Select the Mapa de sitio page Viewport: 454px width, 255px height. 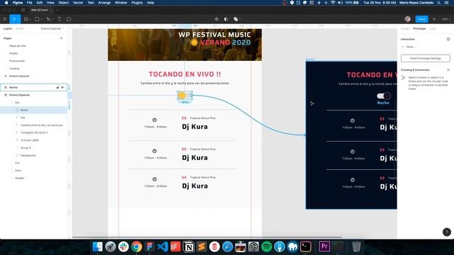point(17,45)
